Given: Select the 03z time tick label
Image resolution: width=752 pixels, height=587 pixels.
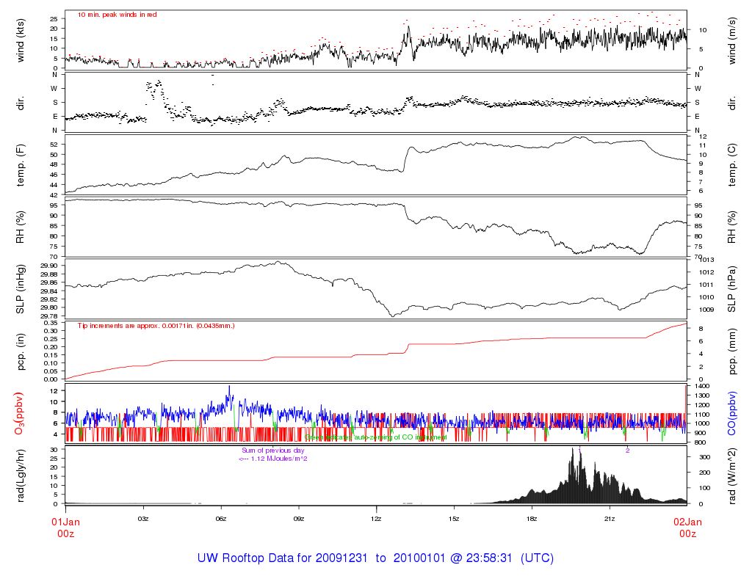Looking at the screenshot, I should click(143, 519).
